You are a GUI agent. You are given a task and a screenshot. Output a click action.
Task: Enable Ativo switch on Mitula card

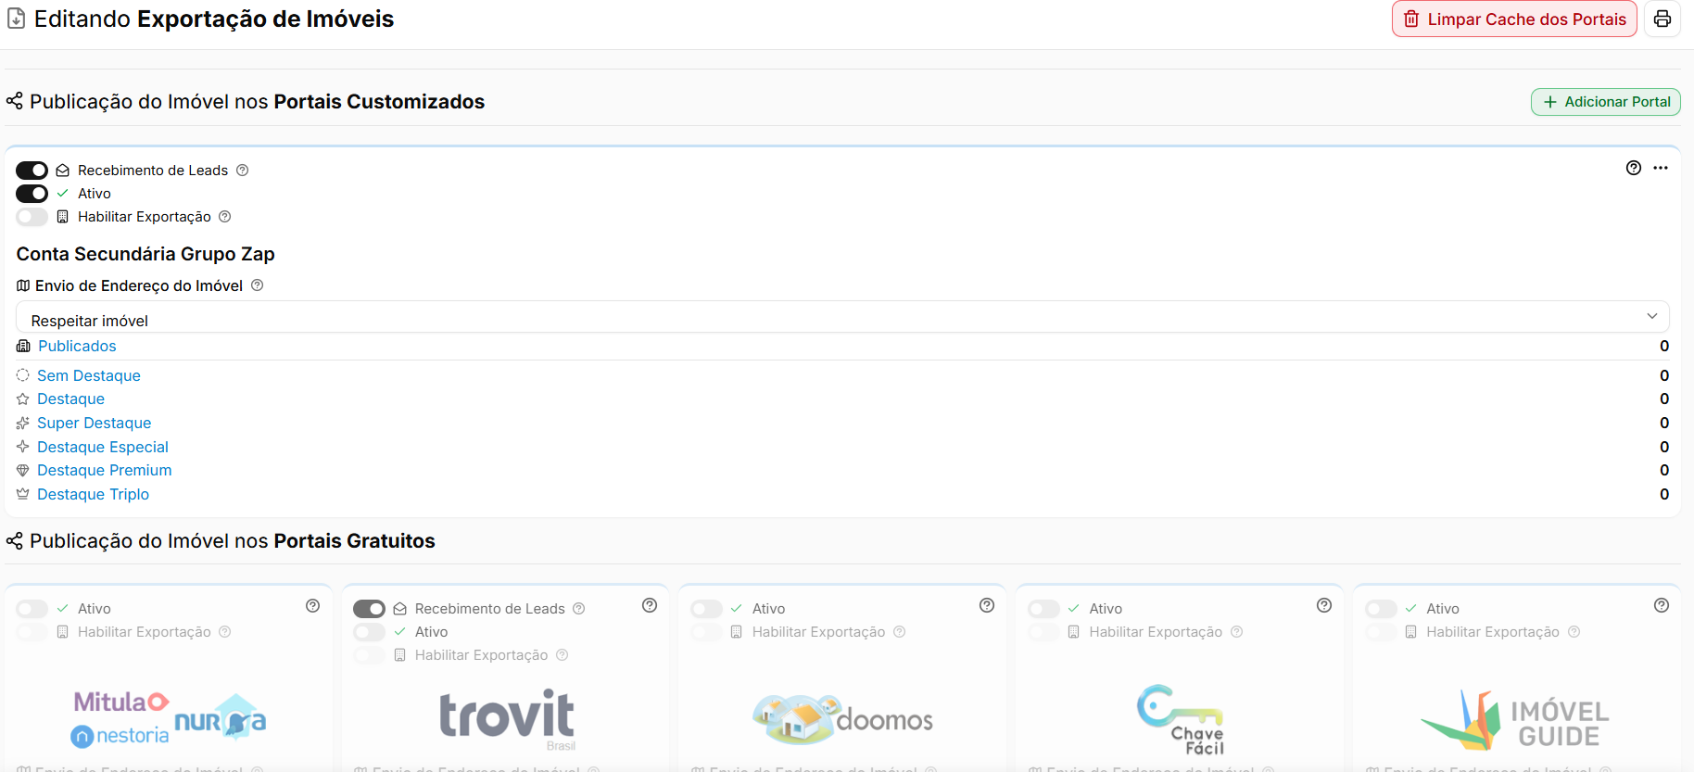tap(32, 609)
